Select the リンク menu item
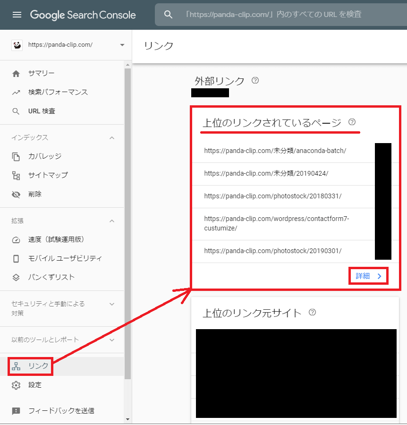 62,366
